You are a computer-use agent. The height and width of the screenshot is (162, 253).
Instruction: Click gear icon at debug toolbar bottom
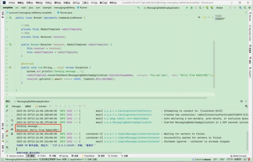7,147
